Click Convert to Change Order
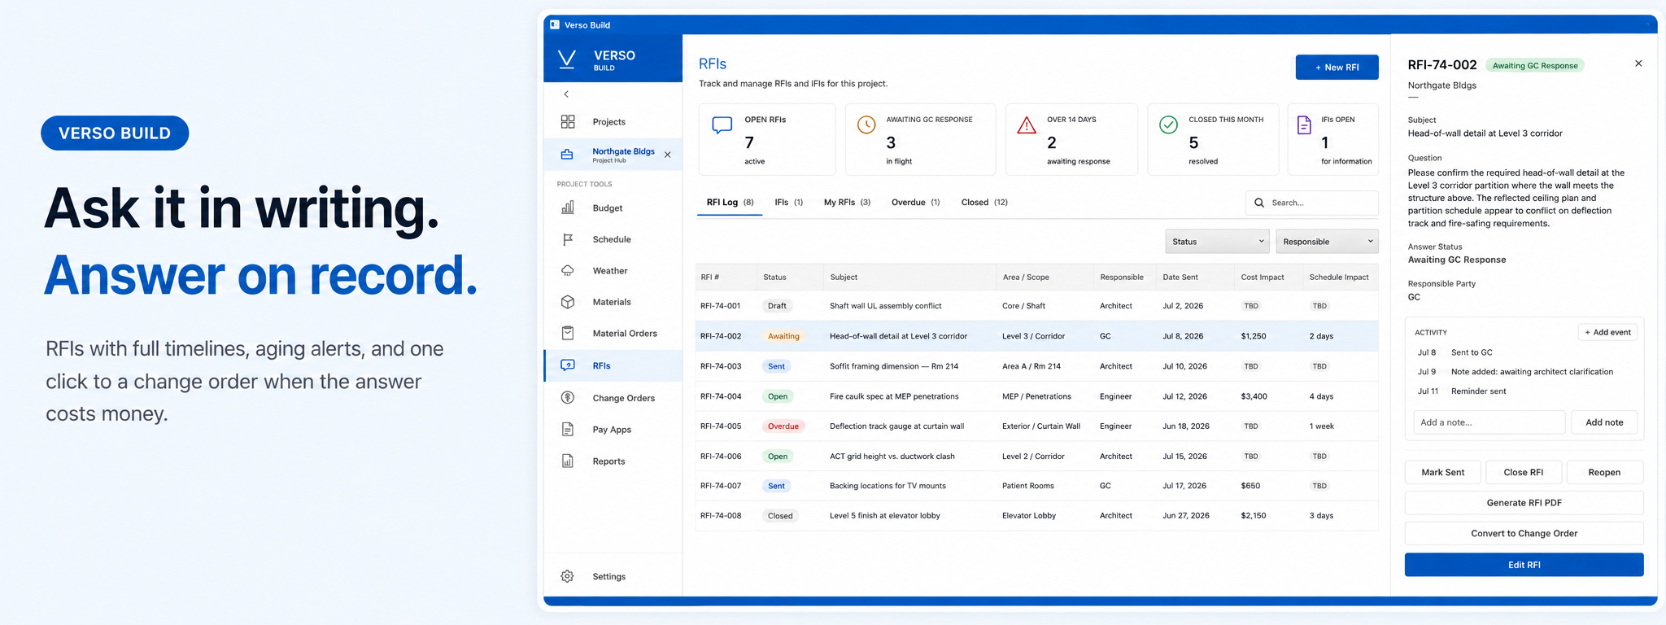Screen dimensions: 1666x625 tap(1524, 533)
